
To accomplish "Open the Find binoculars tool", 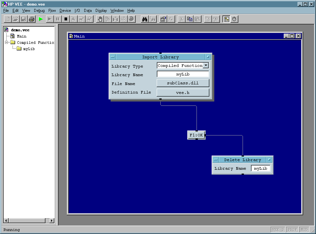I will pyautogui.click(x=145, y=19).
